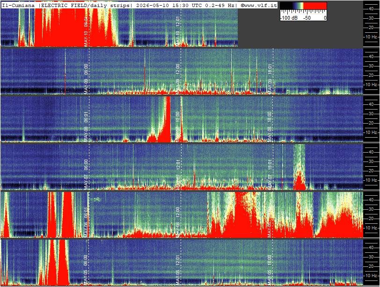Click 'ELECTRIC FIELD/daily strips' in the header
The width and height of the screenshot is (380, 287).
click(x=86, y=5)
